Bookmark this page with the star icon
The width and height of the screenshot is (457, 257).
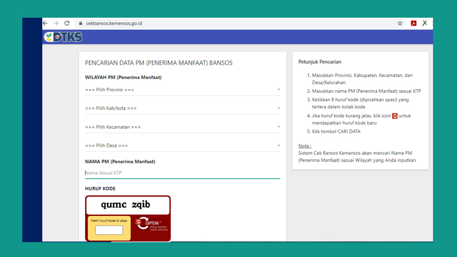tap(400, 23)
